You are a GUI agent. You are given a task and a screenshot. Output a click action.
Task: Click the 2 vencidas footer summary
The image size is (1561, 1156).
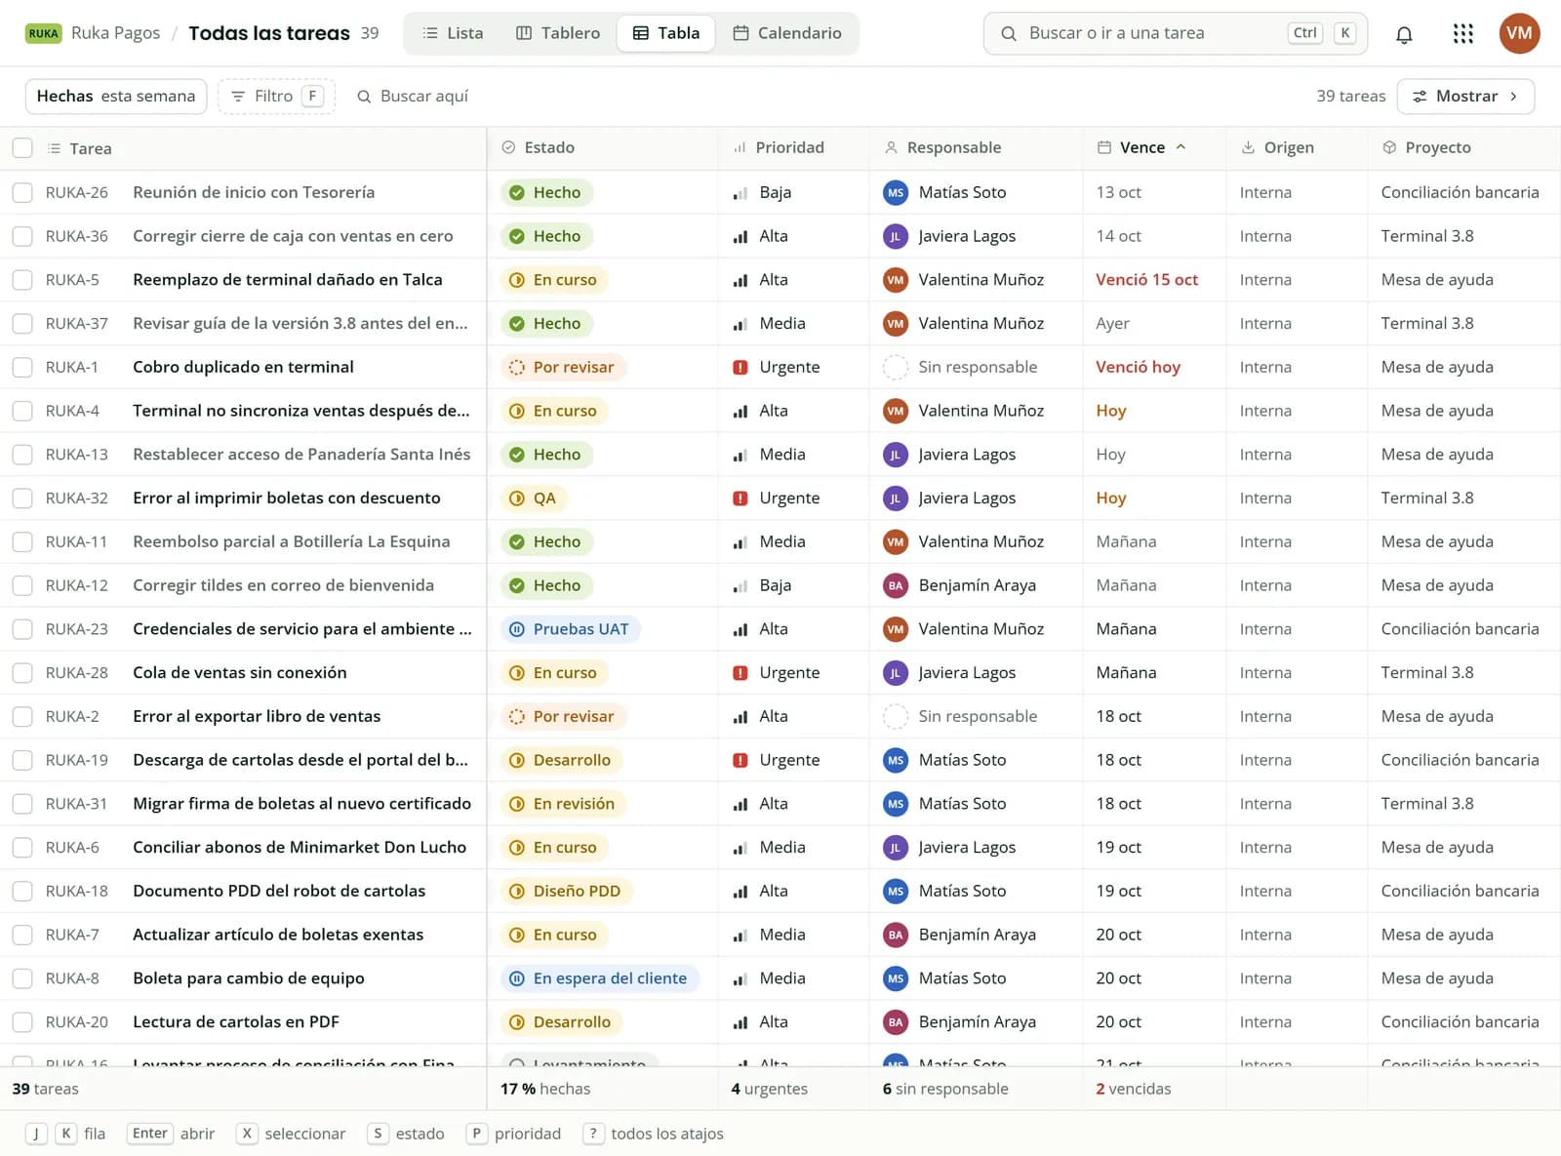click(1134, 1089)
